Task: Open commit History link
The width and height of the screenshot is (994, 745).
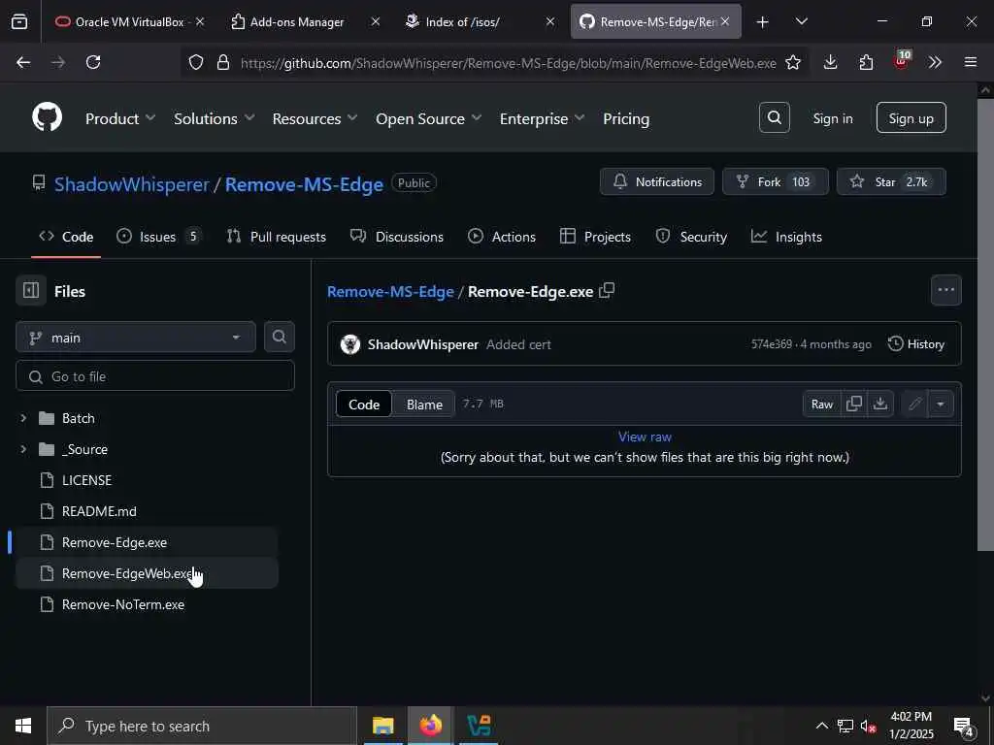Action: click(x=916, y=344)
